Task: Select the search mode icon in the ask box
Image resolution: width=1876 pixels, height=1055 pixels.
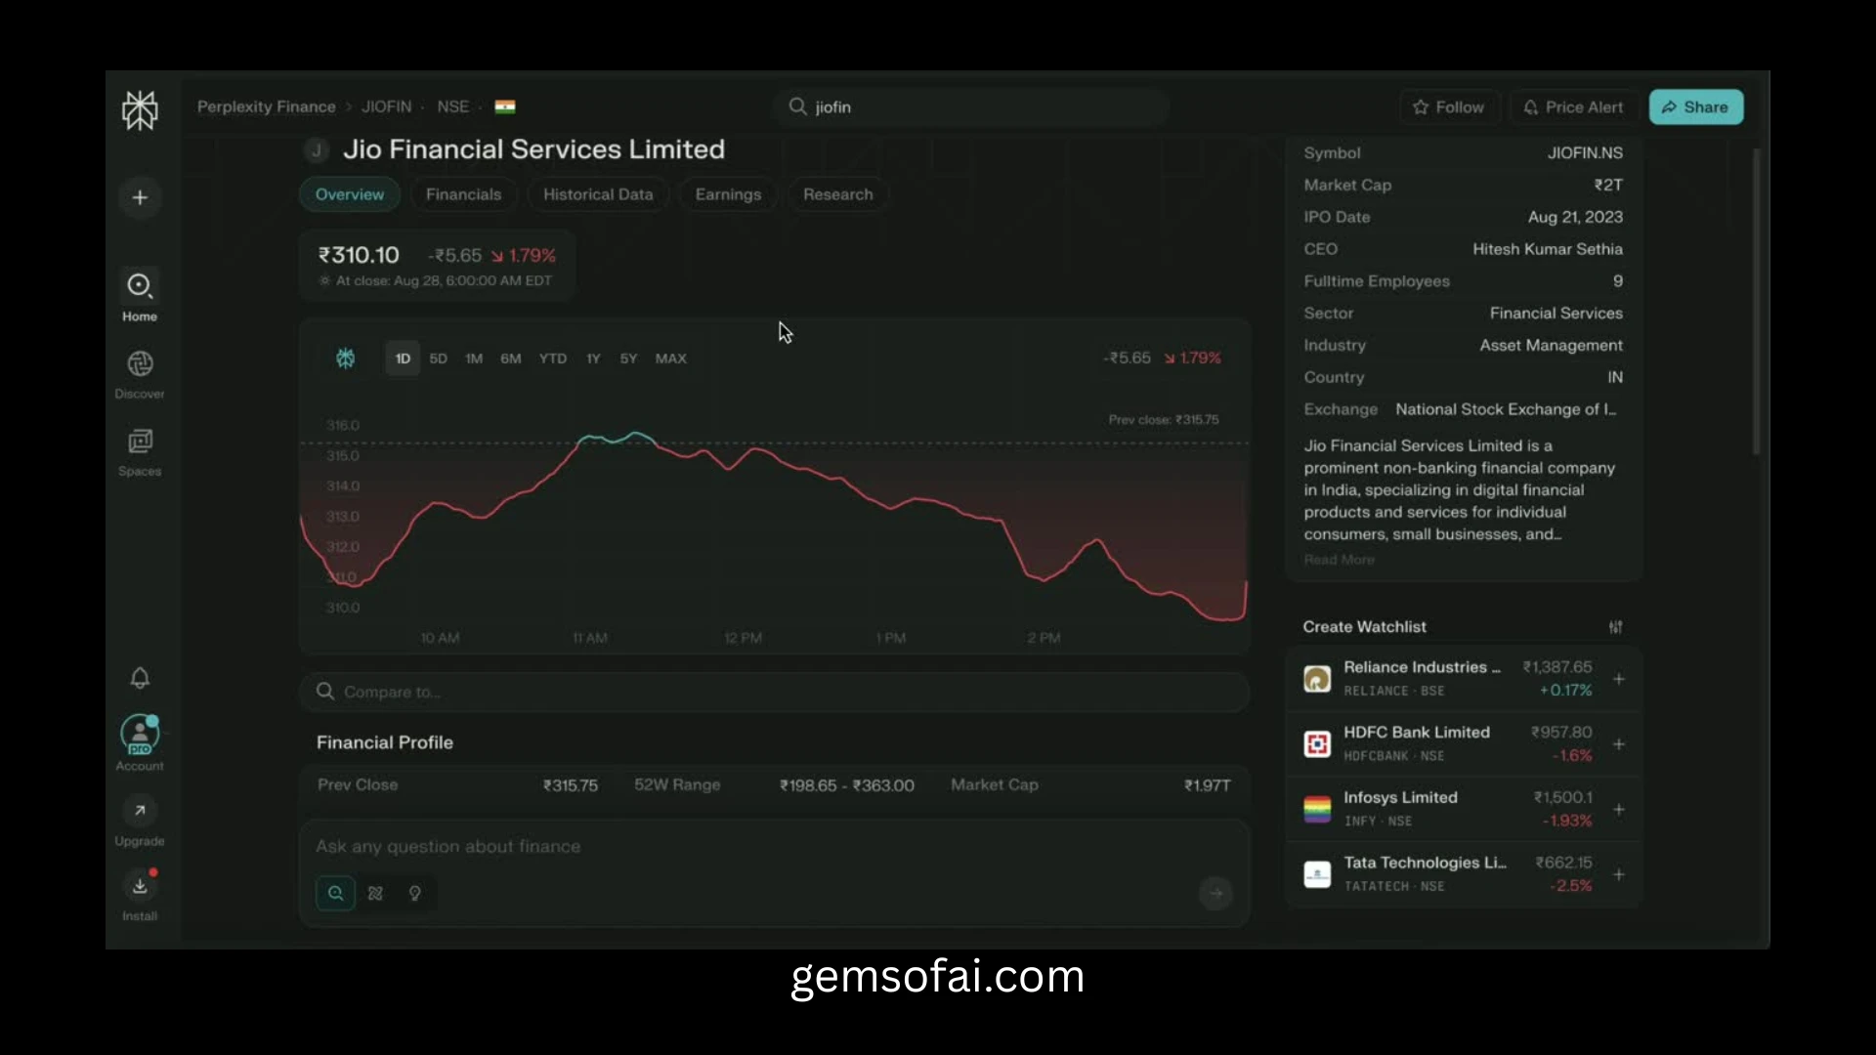Action: pyautogui.click(x=335, y=893)
